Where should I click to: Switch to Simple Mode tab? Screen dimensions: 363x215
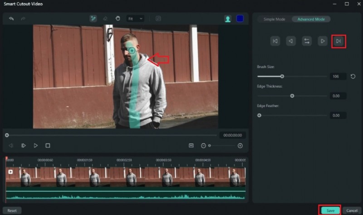tap(275, 19)
